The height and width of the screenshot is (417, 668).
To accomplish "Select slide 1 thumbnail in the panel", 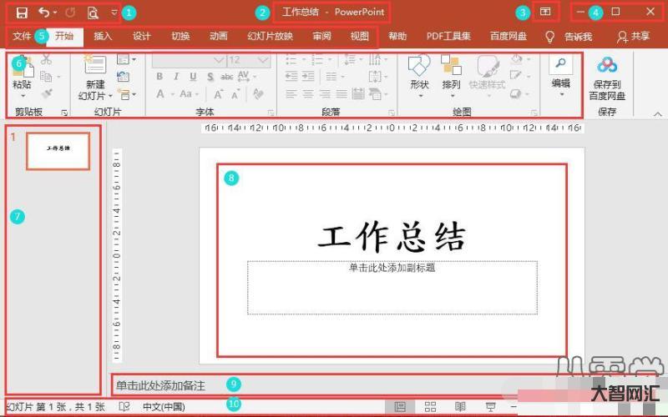I will click(58, 150).
